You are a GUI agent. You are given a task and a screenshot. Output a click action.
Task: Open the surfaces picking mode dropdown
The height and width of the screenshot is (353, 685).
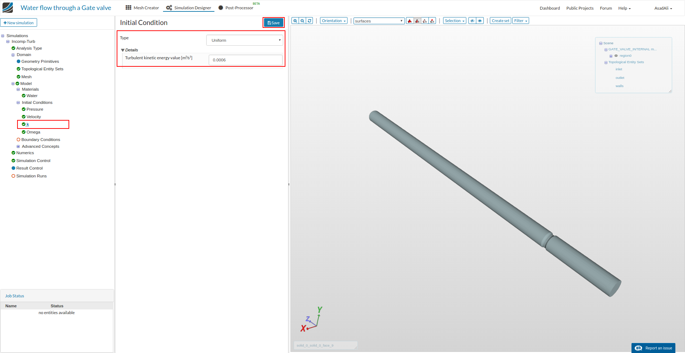pyautogui.click(x=379, y=21)
